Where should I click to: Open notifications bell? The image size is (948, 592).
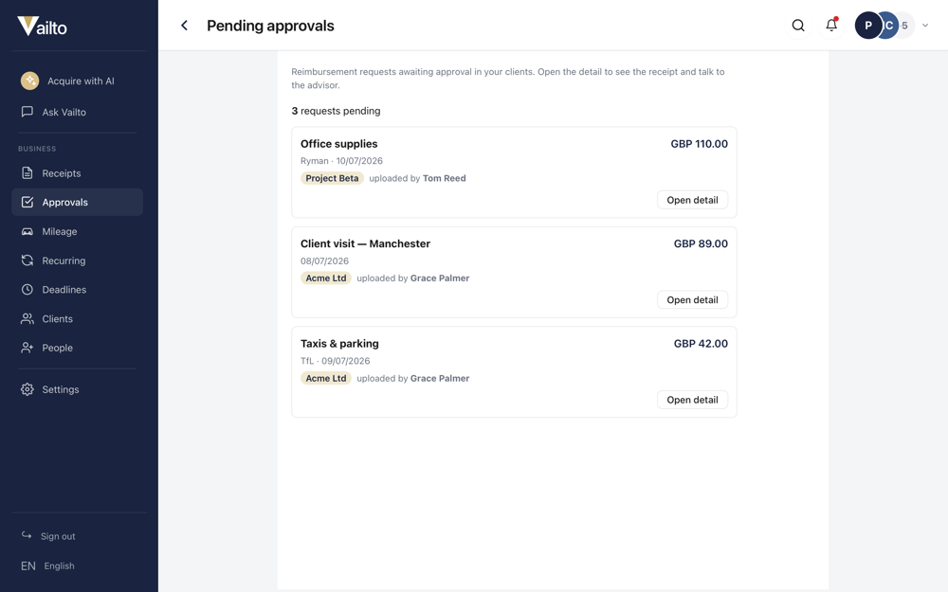[x=832, y=26]
